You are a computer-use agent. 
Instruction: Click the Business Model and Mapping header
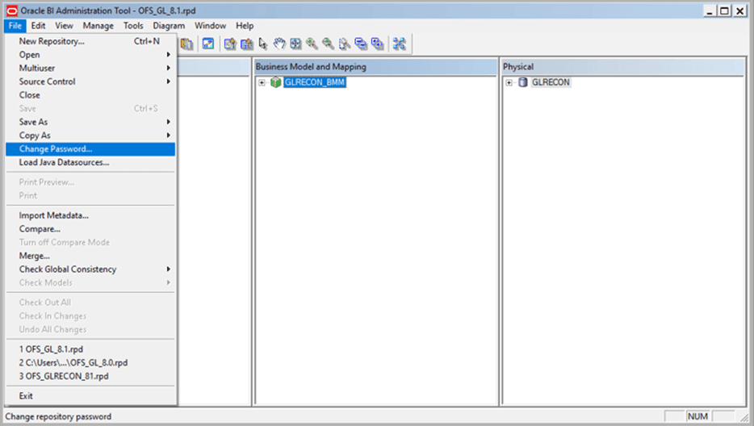(x=375, y=67)
